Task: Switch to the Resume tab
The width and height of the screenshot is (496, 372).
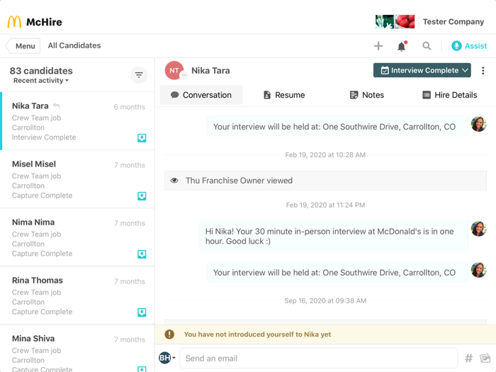Action: tap(284, 95)
